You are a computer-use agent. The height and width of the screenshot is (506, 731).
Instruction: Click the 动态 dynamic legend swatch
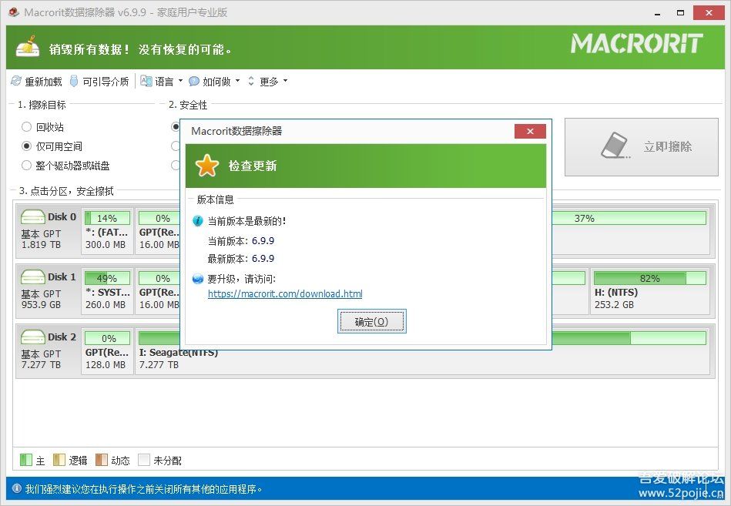pyautogui.click(x=102, y=460)
